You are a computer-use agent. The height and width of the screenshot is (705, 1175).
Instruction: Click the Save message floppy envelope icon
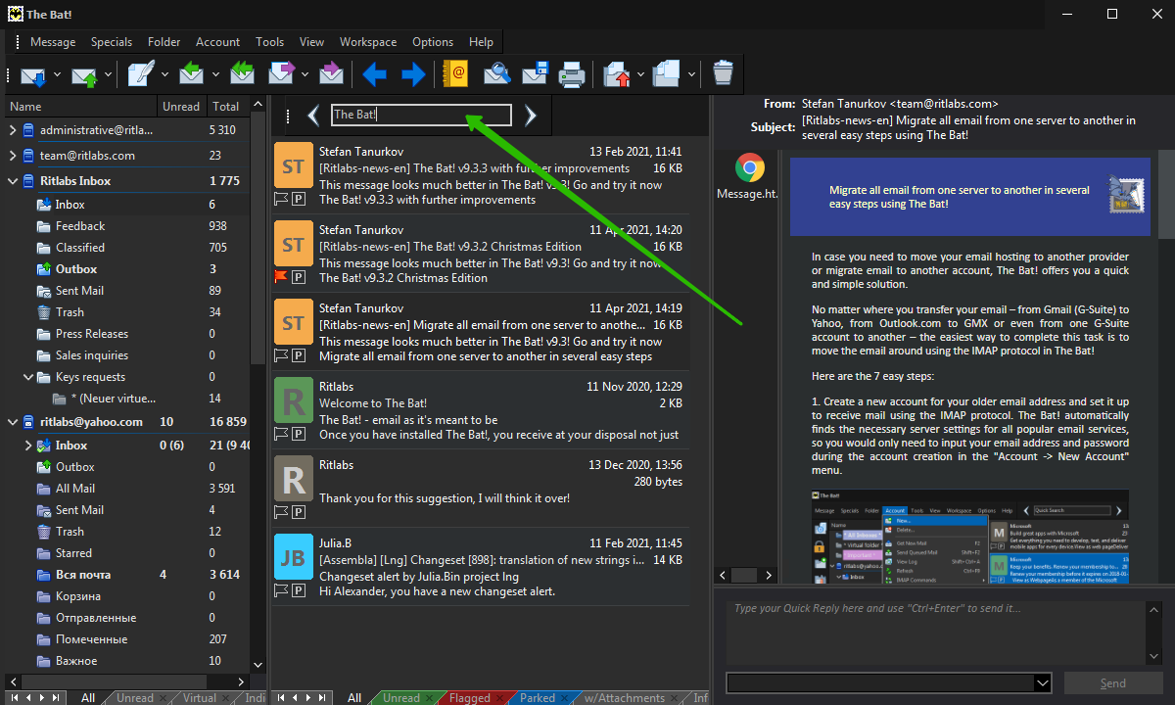click(535, 74)
